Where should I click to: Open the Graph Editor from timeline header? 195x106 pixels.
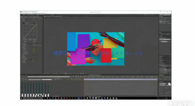pos(82,77)
